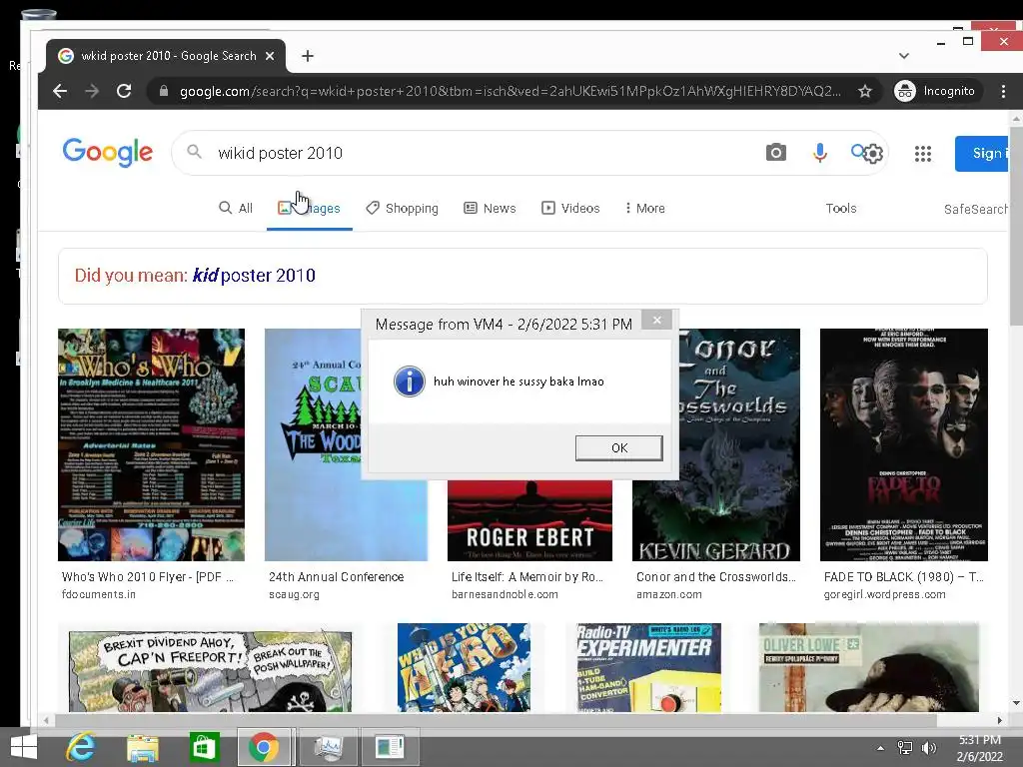This screenshot has height=767, width=1023.
Task: Open quick settings gear icon
Action: [x=873, y=154]
